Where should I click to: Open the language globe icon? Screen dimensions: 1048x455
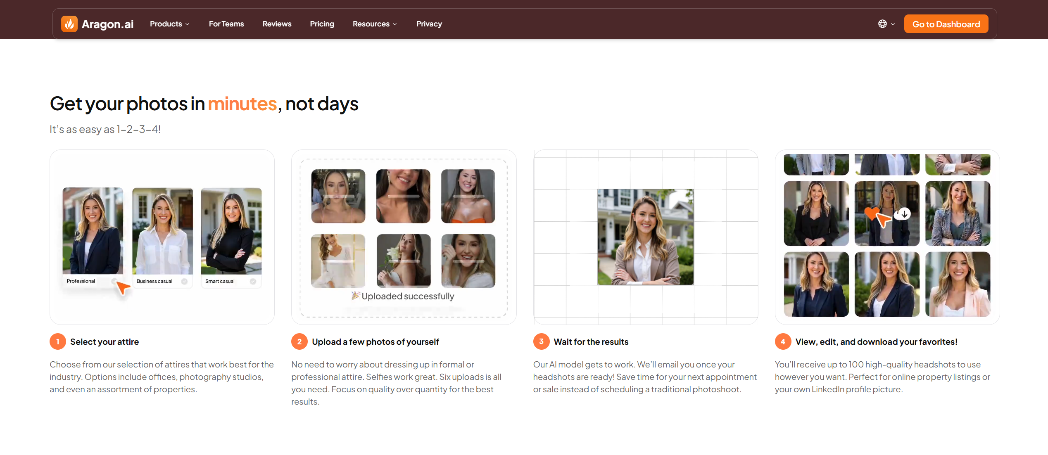tap(883, 24)
